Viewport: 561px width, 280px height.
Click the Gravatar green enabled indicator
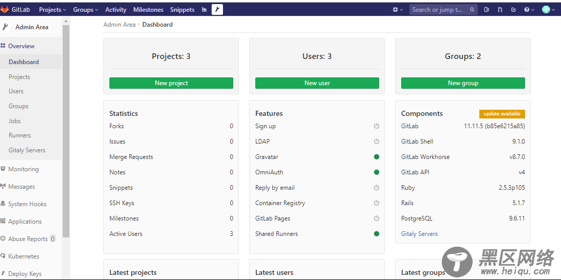click(377, 157)
